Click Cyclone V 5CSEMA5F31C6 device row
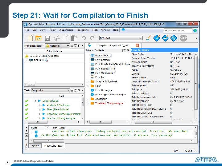 pos(44,56)
